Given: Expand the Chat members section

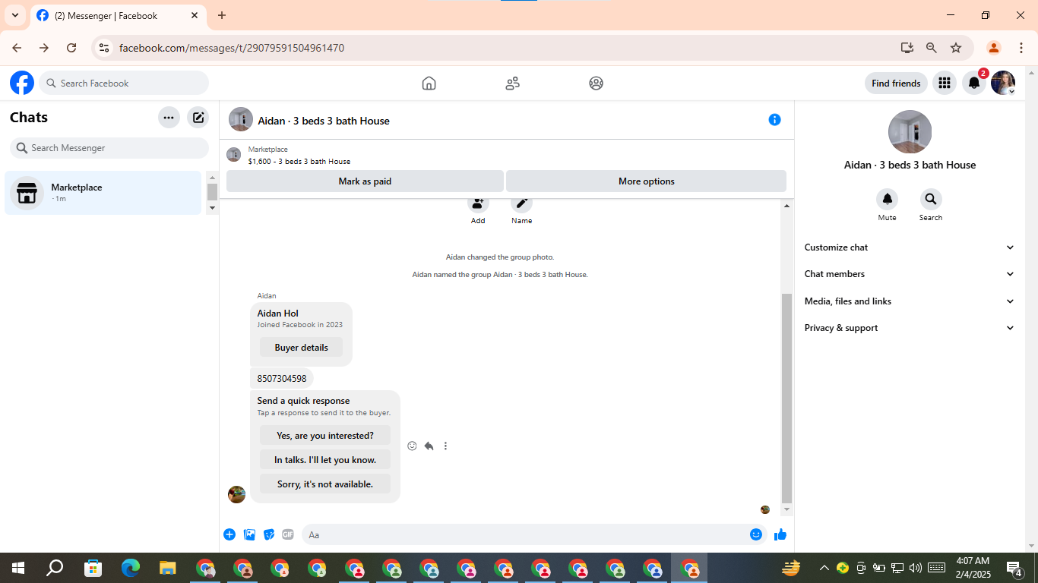Looking at the screenshot, I should click(910, 274).
